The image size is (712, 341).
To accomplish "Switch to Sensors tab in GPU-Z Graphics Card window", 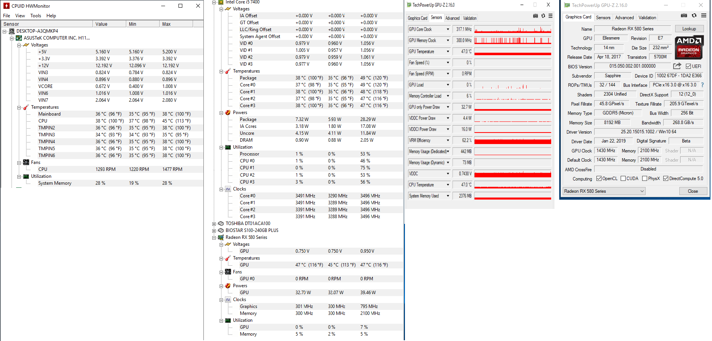I will coord(603,18).
